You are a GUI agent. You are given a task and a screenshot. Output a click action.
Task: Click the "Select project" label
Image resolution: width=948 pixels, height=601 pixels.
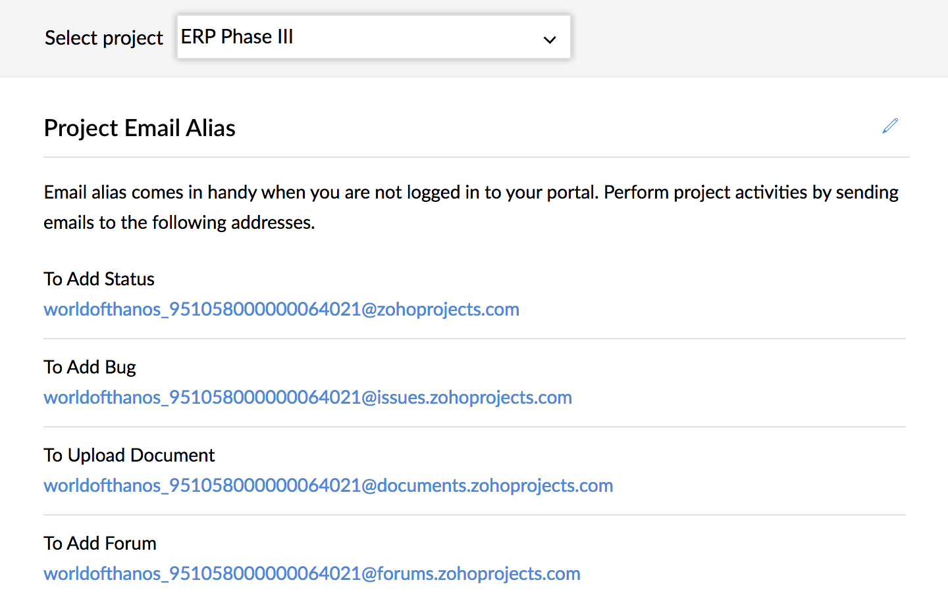[103, 38]
